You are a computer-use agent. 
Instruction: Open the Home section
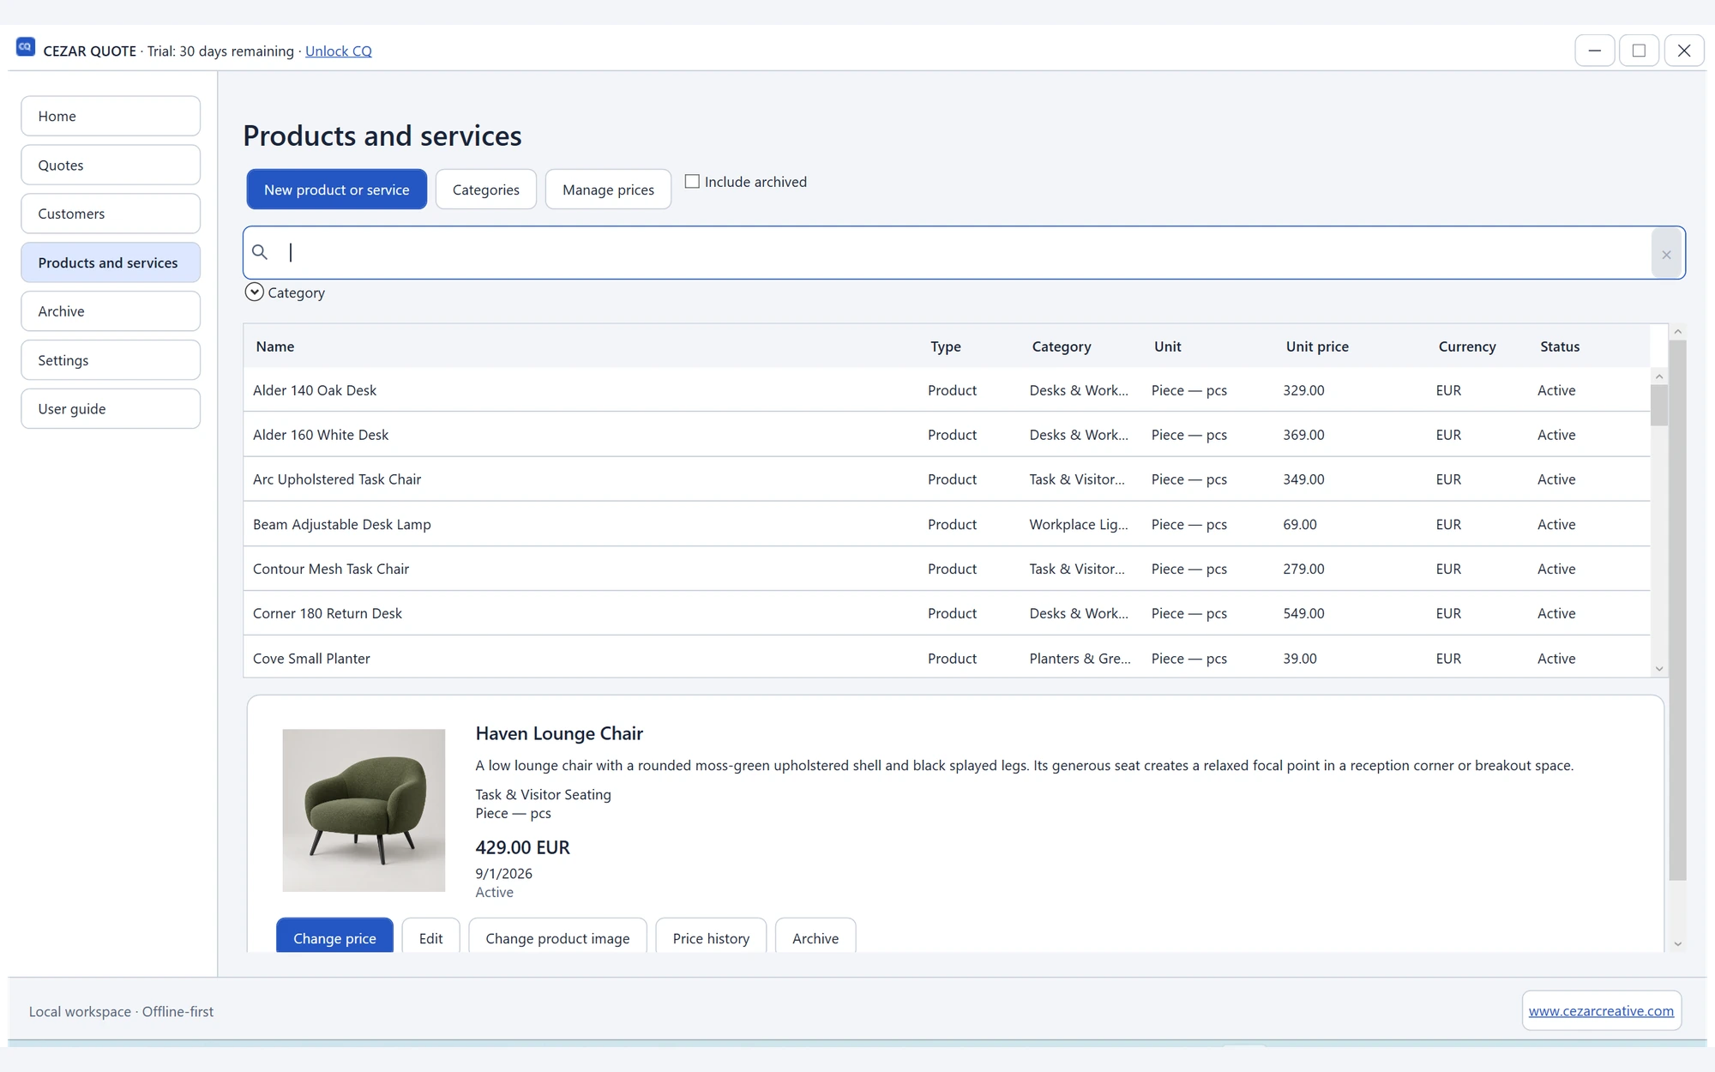(x=111, y=116)
